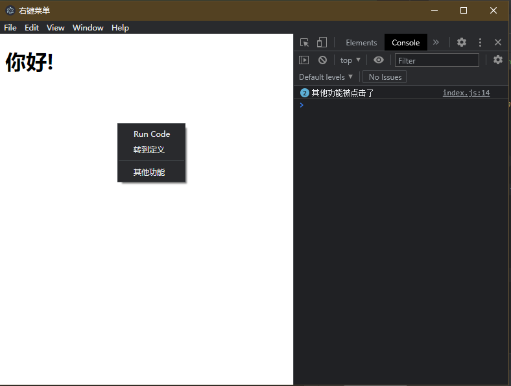
Task: Click the No Issues button
Action: coord(385,77)
